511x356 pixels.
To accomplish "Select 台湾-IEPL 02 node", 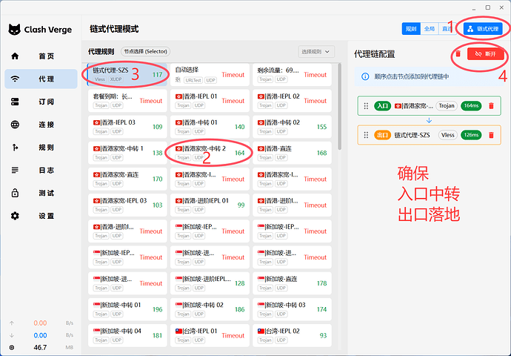I will [x=292, y=335].
